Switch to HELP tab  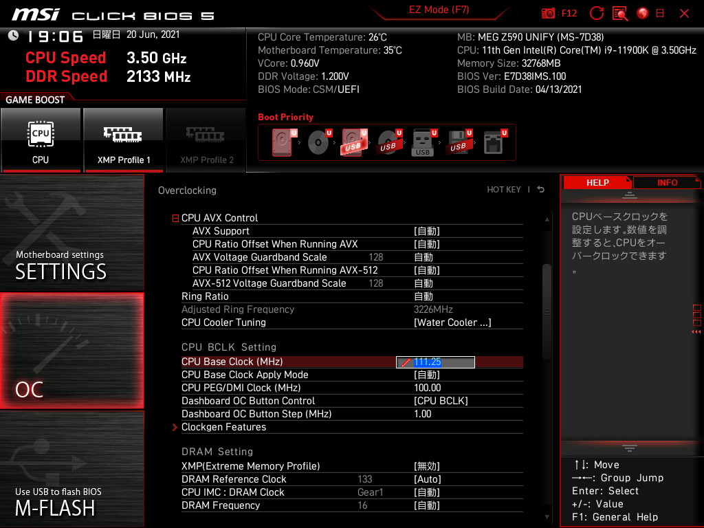(597, 182)
